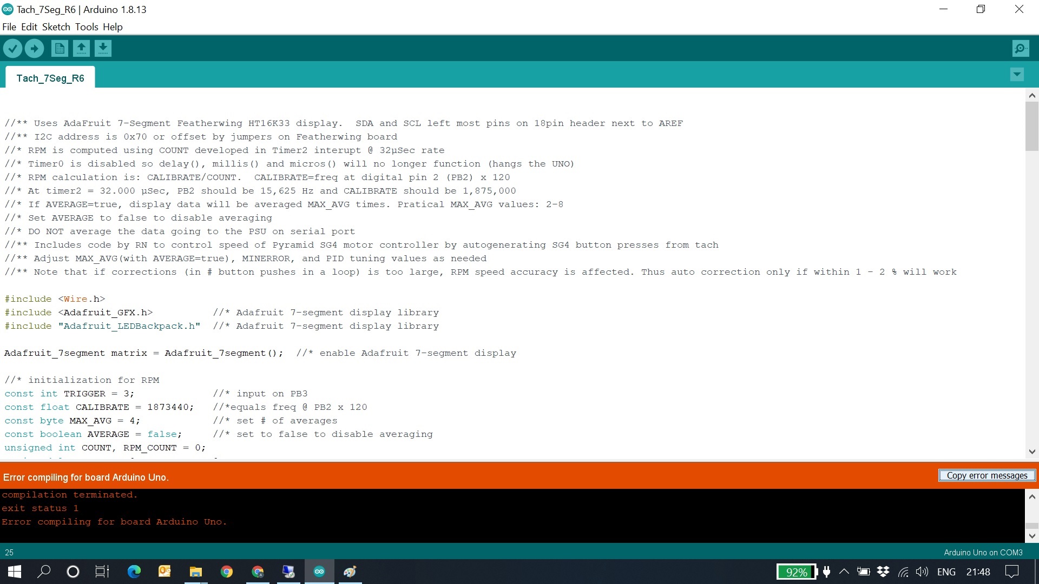Open the Windows Start menu
This screenshot has width=1039, height=584.
click(x=15, y=572)
